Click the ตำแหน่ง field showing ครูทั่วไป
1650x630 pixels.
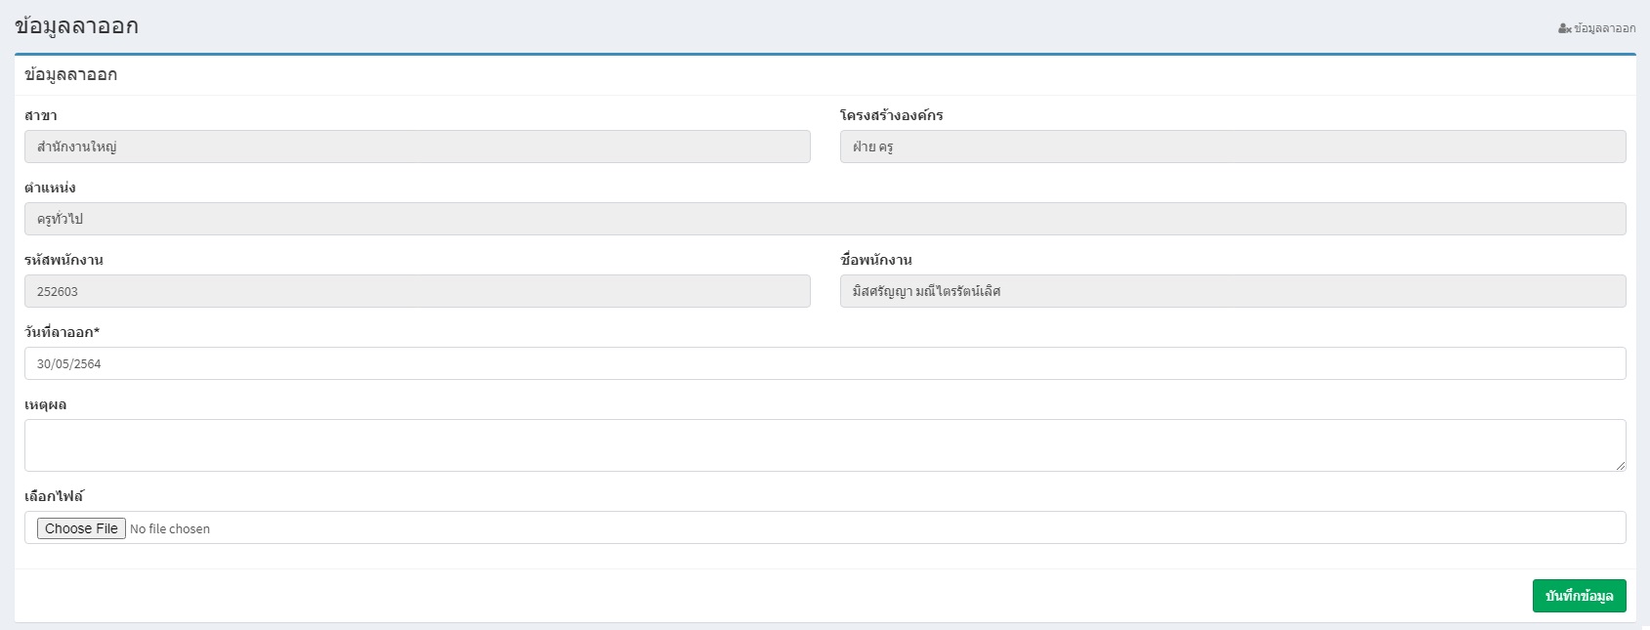(x=825, y=219)
